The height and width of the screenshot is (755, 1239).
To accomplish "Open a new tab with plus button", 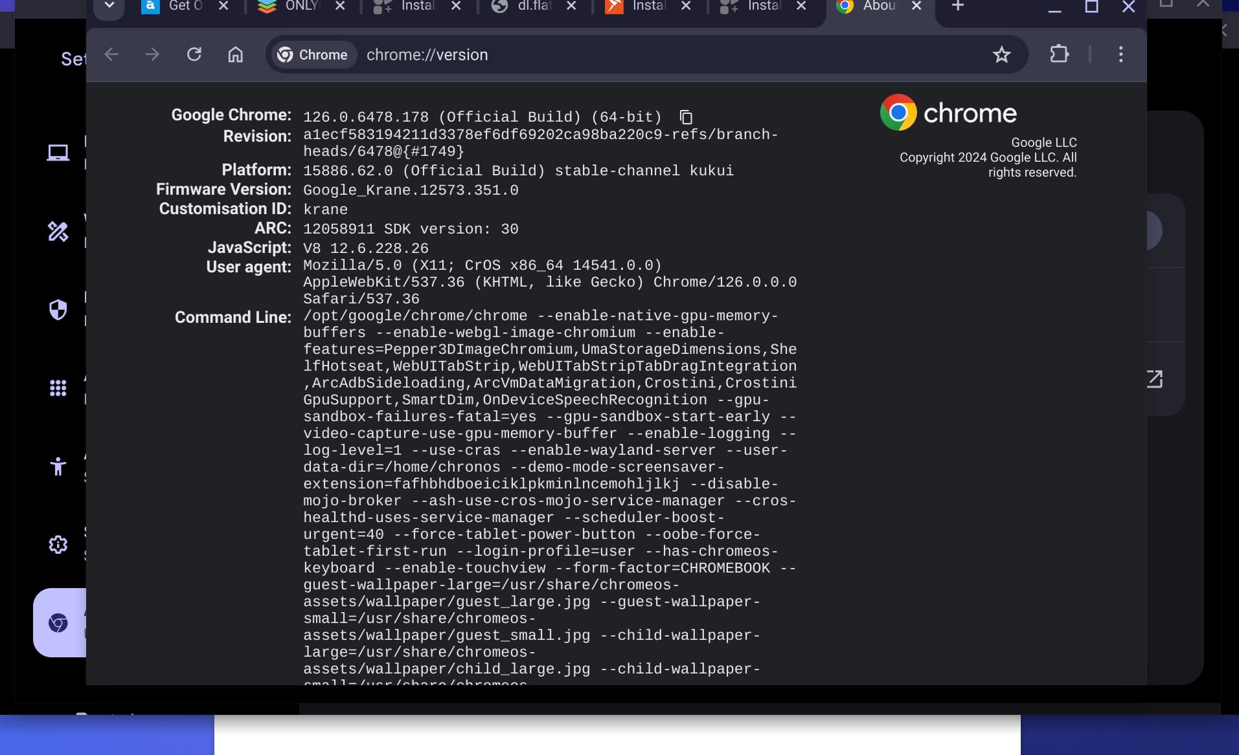I will pos(957,6).
